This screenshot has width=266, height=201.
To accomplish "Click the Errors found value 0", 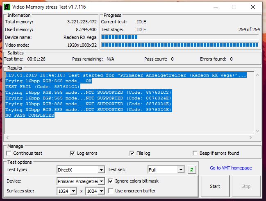I will point(231,59).
